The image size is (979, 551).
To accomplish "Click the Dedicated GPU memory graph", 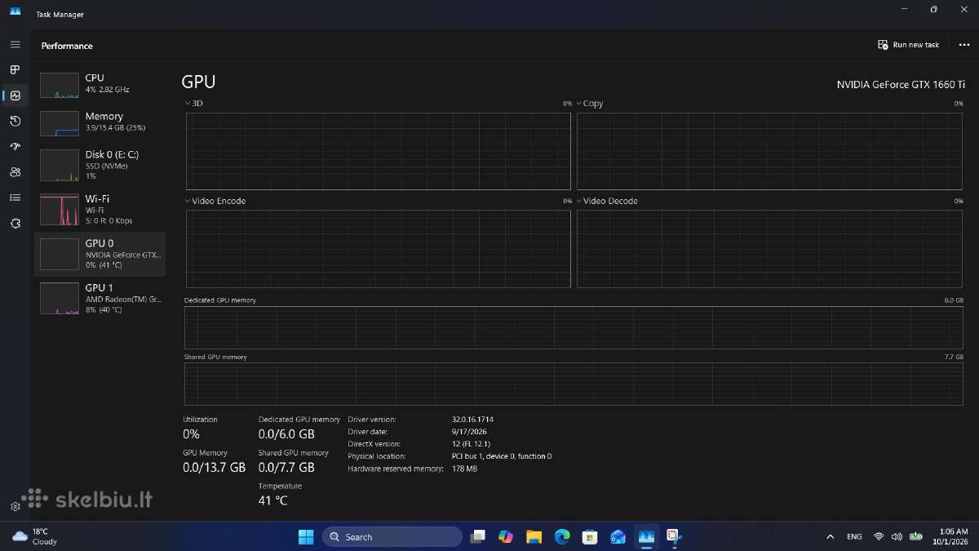I will [574, 327].
